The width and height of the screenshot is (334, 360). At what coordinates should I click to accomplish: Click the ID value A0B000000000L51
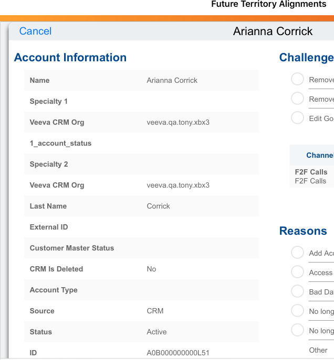178,353
